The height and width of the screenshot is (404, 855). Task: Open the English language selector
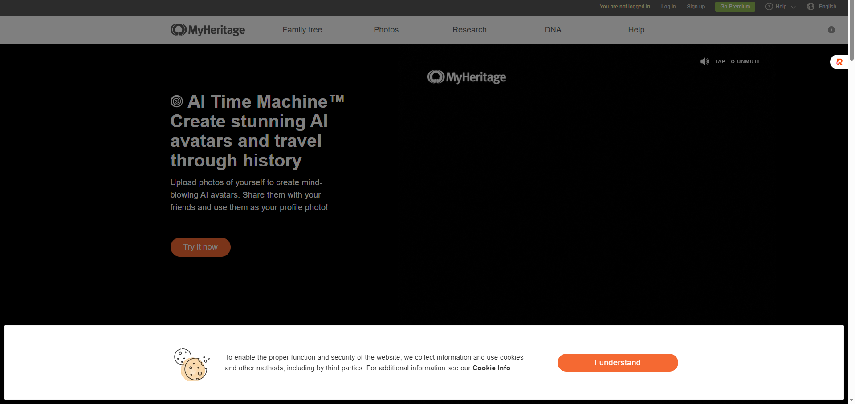pyautogui.click(x=827, y=7)
